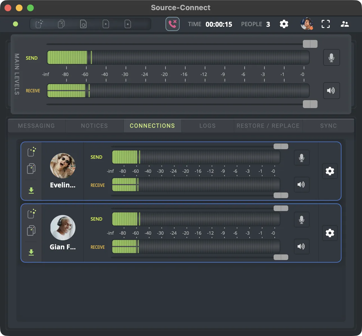Mute Gian F's receive speaker
This screenshot has width=362, height=336.
302,247
